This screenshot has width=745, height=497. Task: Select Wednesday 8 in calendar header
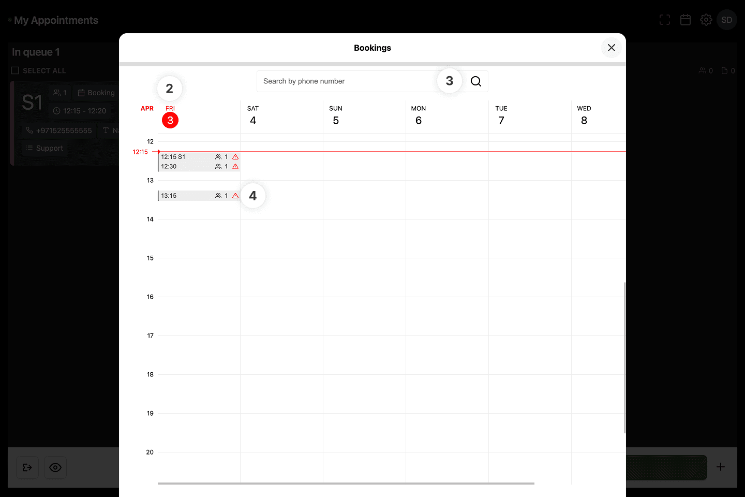coord(584,116)
